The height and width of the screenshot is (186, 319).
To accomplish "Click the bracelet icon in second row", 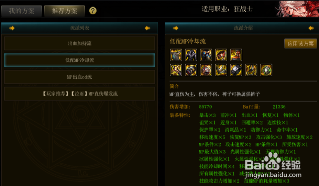I will tap(191, 70).
